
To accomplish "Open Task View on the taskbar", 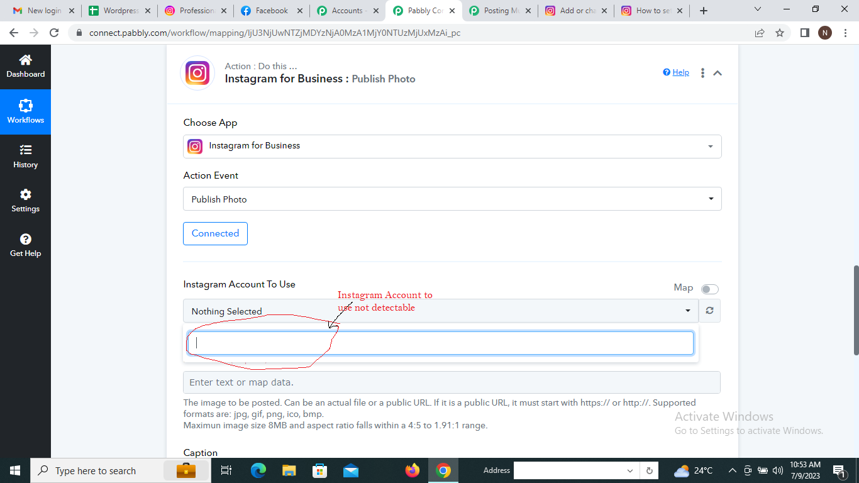I will tap(226, 470).
